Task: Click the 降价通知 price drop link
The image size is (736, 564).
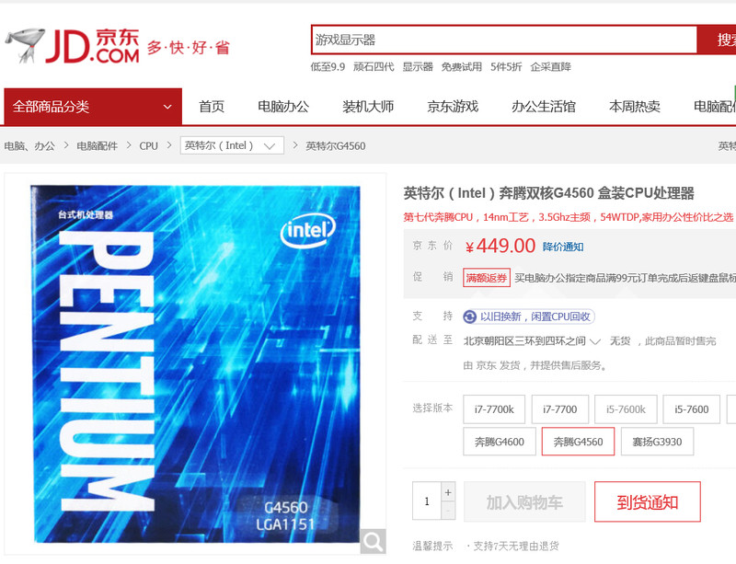Action: coord(563,247)
